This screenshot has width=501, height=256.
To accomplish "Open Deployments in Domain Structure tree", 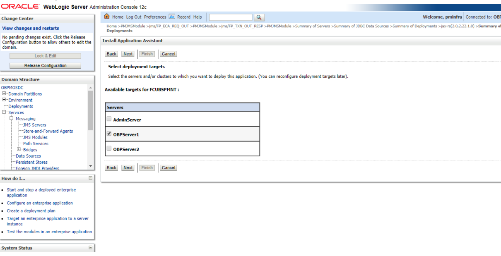I will (21, 106).
